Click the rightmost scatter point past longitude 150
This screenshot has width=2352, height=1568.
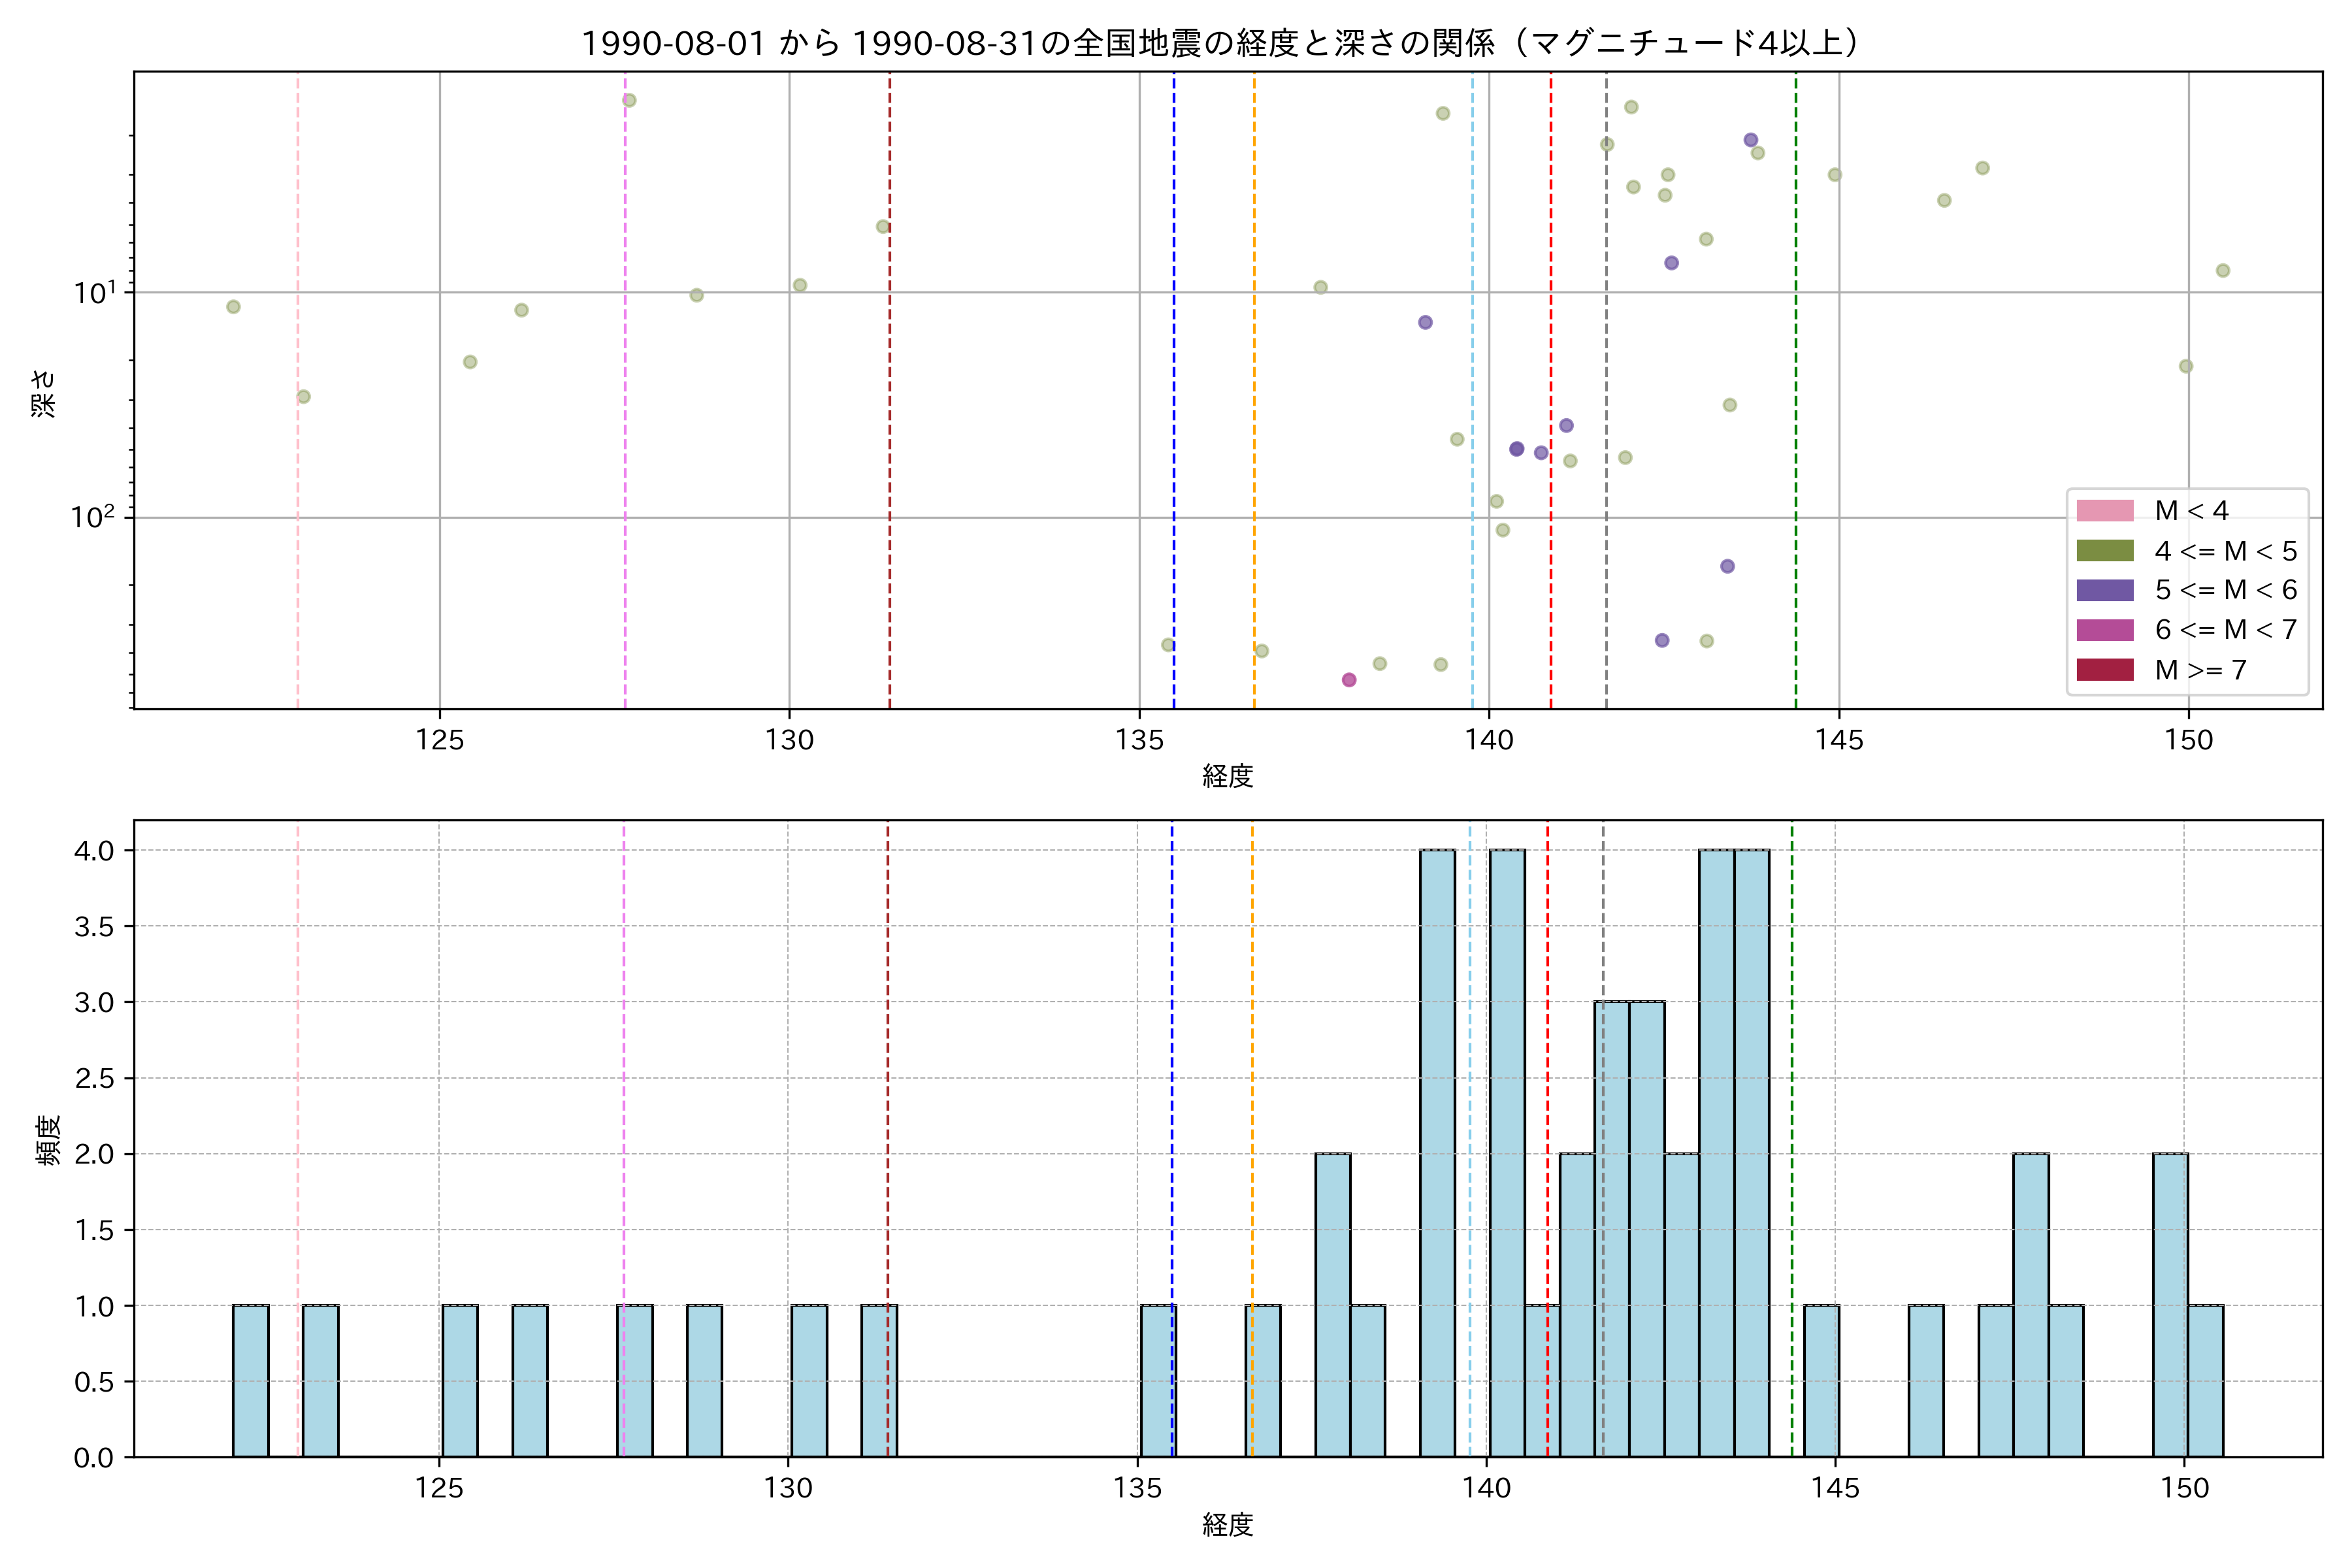click(x=2223, y=271)
